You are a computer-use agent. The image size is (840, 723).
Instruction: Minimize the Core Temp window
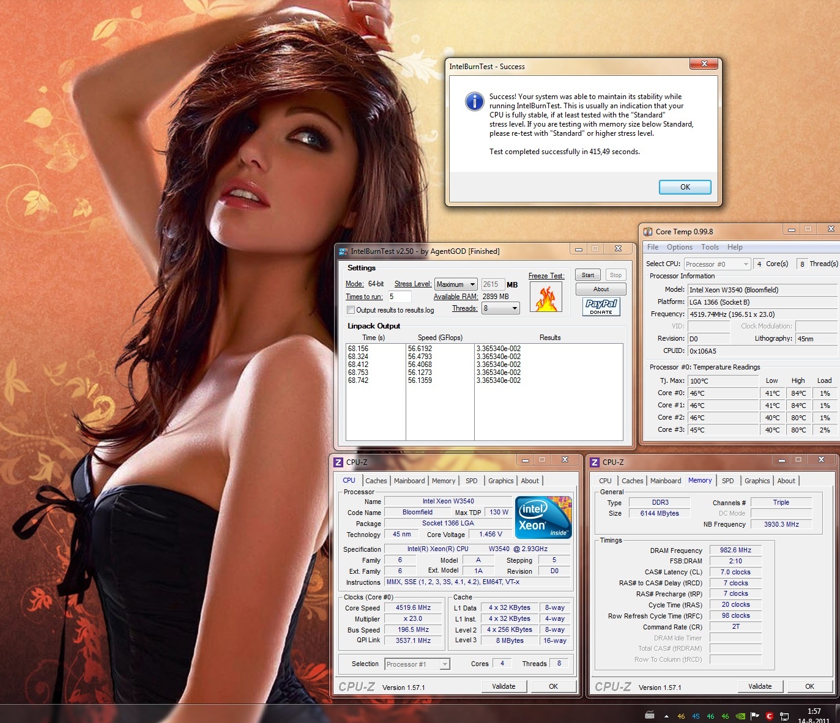[x=792, y=229]
